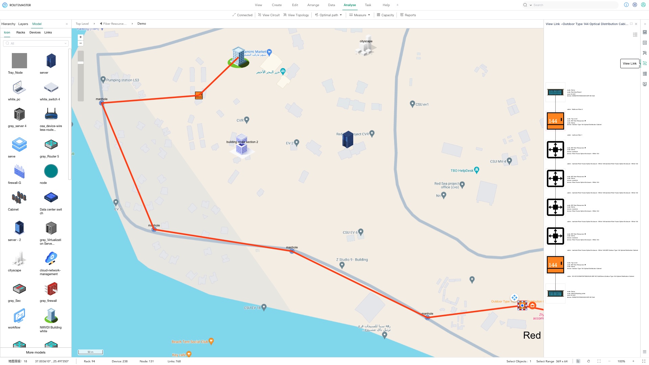Click map zoom in plus button
This screenshot has width=649, height=365.
click(80, 37)
